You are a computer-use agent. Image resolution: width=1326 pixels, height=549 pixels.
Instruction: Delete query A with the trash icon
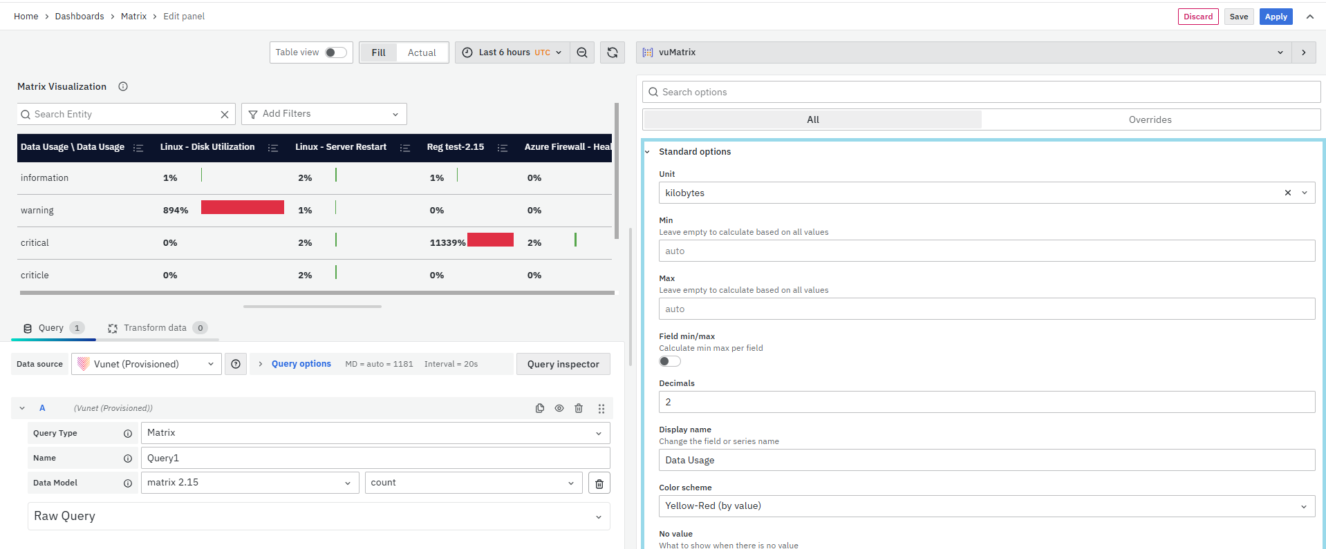tap(579, 408)
